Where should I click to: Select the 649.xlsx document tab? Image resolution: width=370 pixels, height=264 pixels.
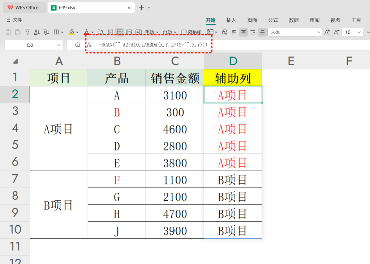(91, 8)
